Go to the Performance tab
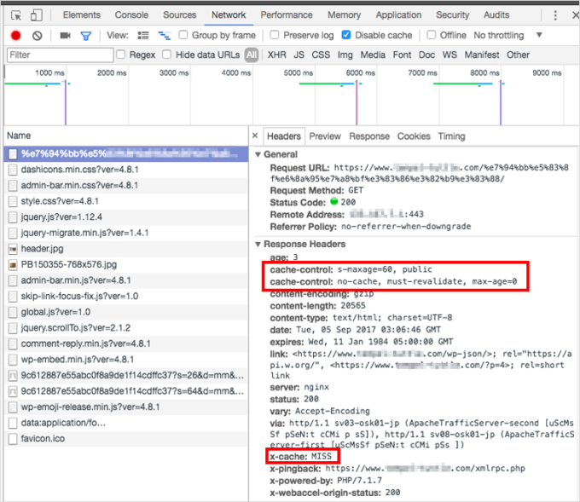Image resolution: width=580 pixels, height=502 pixels. [x=287, y=15]
